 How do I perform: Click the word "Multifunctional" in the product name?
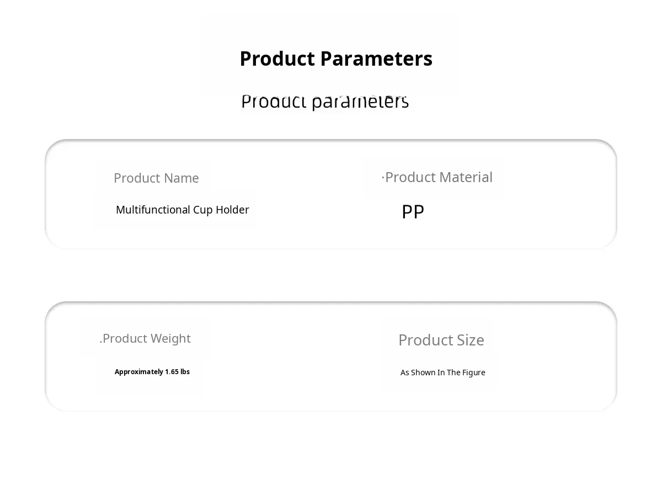click(153, 210)
